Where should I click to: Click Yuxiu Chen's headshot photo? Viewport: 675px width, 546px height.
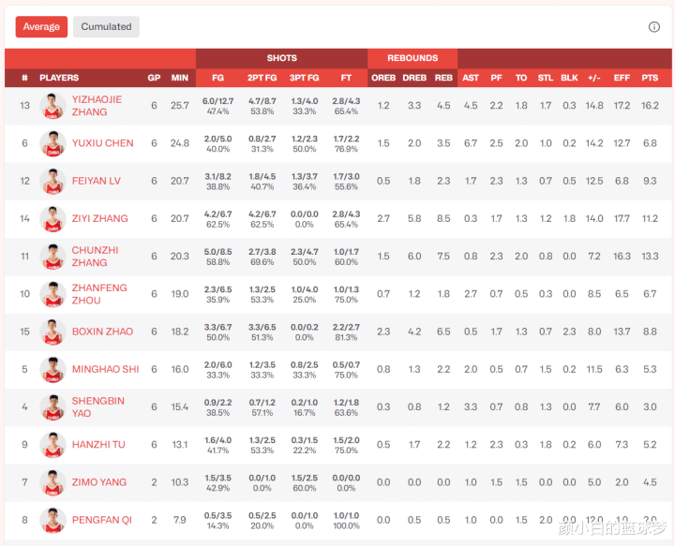52,143
